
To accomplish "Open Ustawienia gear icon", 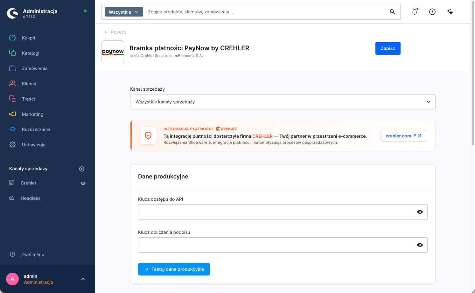I will (x=12, y=144).
